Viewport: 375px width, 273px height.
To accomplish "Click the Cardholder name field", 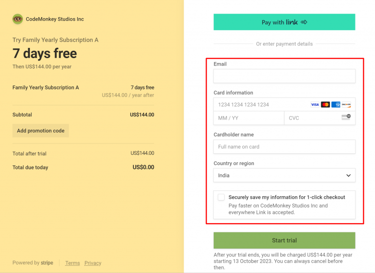I will coord(284,147).
